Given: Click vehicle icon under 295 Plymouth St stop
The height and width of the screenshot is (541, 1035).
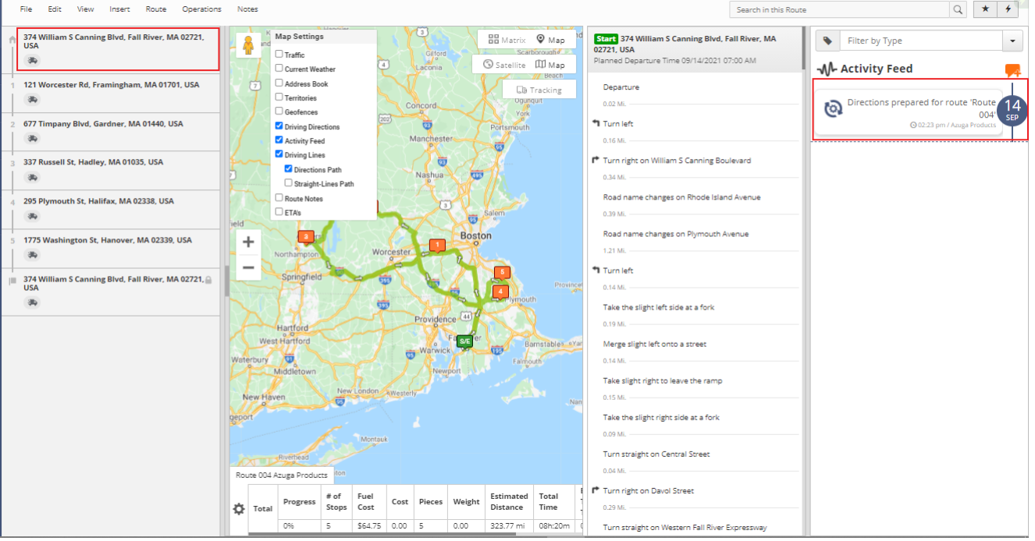Looking at the screenshot, I should (32, 216).
